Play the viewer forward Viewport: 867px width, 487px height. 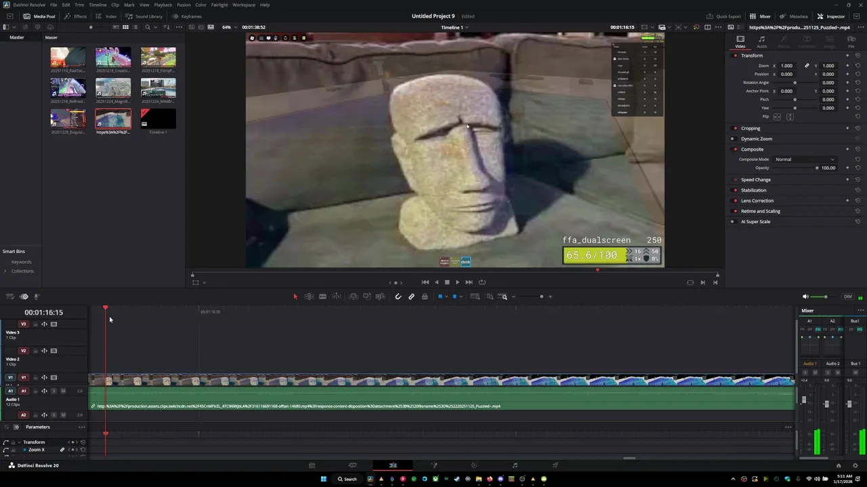click(457, 282)
